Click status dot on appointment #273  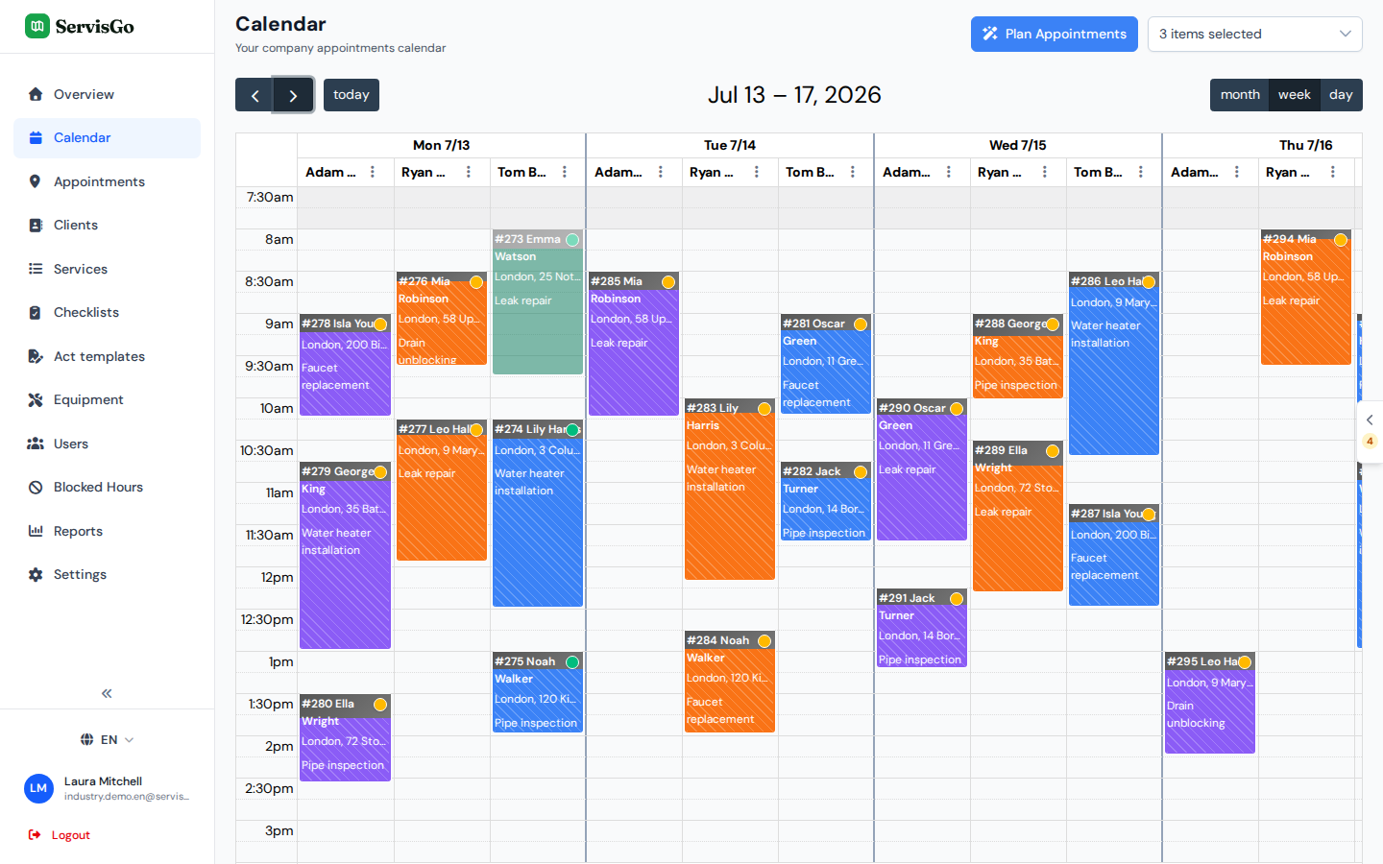tap(572, 240)
